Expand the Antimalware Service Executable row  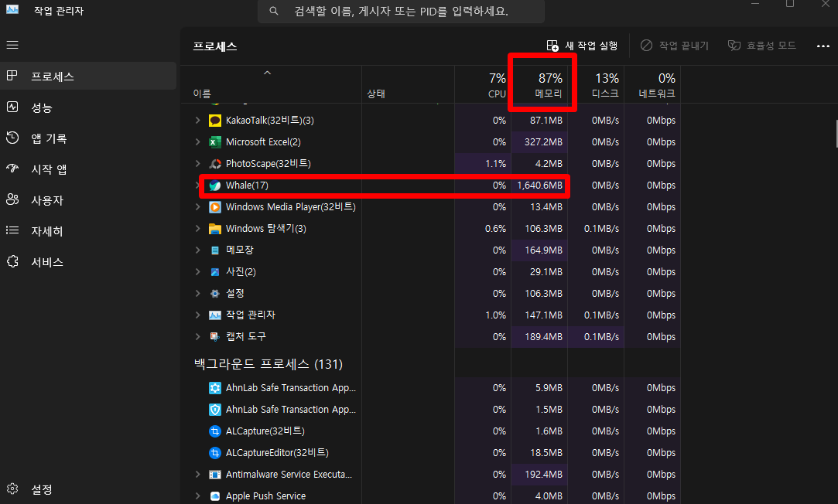coord(198,475)
